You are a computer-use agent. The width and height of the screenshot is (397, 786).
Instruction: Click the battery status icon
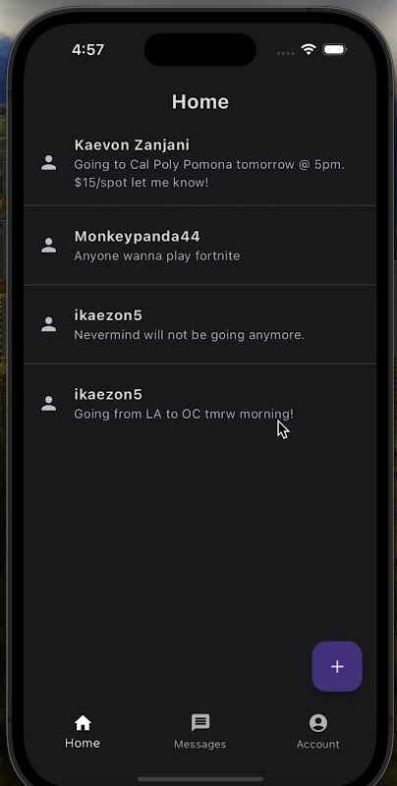335,49
